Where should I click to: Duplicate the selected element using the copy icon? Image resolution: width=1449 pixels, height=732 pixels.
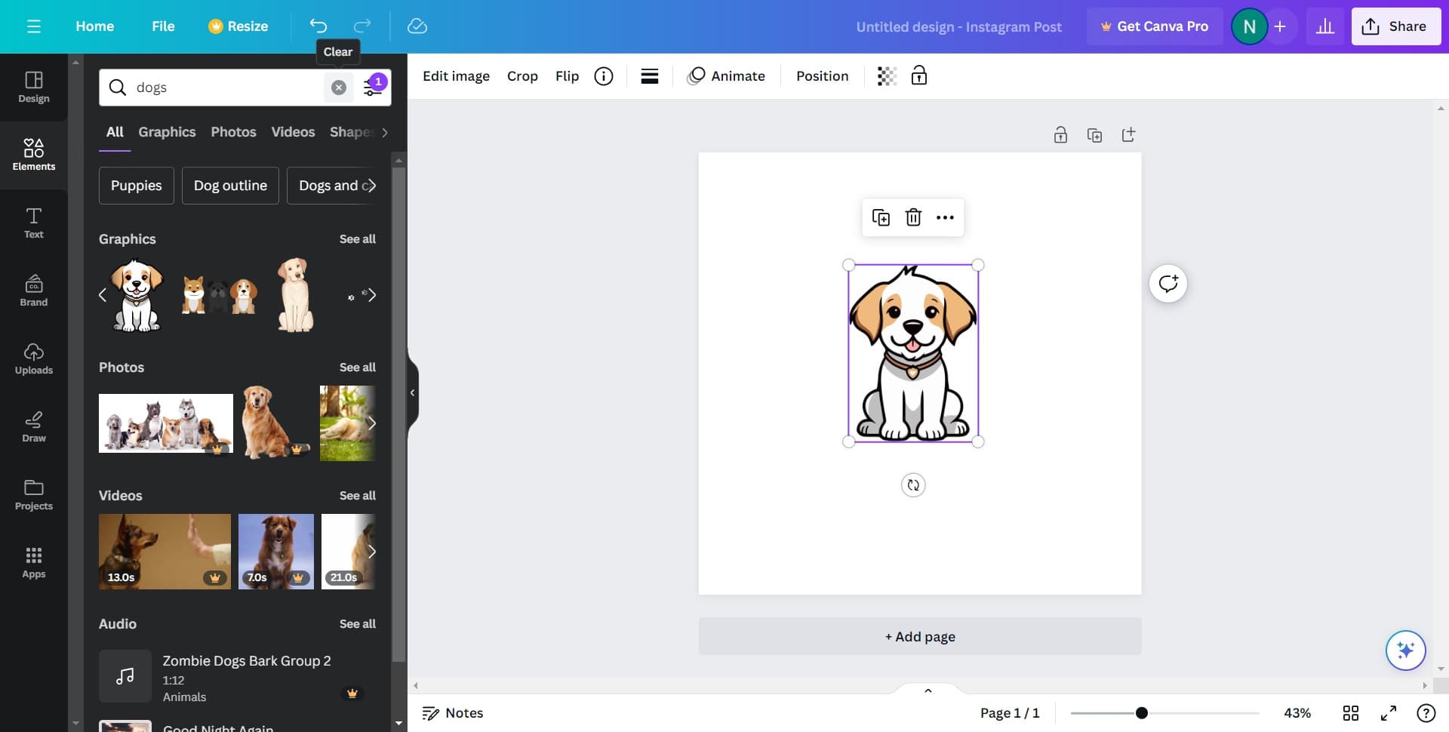click(x=881, y=217)
